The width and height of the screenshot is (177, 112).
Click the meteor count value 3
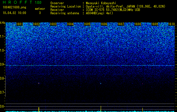click(x=40, y=13)
